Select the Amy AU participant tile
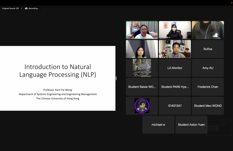Screen dimensions: 233x151 [x=208, y=68]
